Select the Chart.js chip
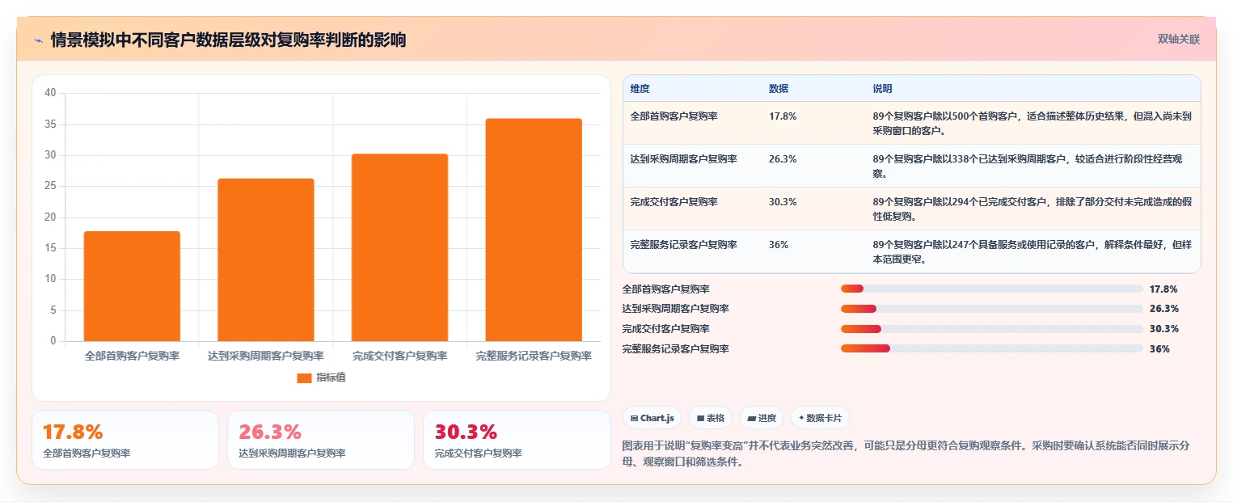This screenshot has width=1233, height=502. [x=652, y=418]
